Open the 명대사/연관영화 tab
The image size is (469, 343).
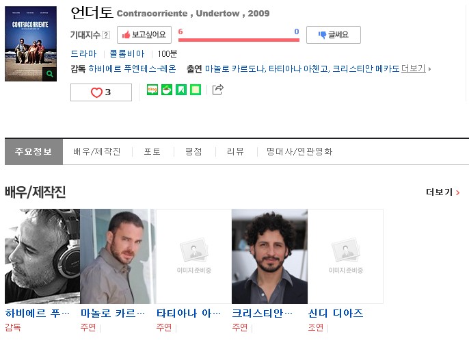pos(299,151)
